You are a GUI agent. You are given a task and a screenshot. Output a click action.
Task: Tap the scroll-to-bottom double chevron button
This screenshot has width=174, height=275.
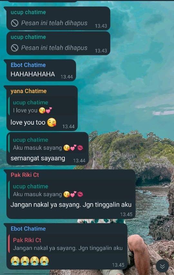click(x=162, y=266)
